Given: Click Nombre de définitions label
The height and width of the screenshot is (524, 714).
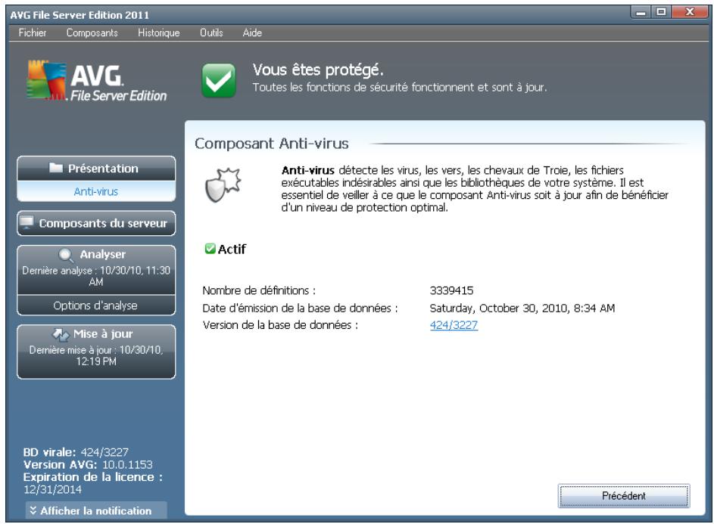Looking at the screenshot, I should (259, 290).
